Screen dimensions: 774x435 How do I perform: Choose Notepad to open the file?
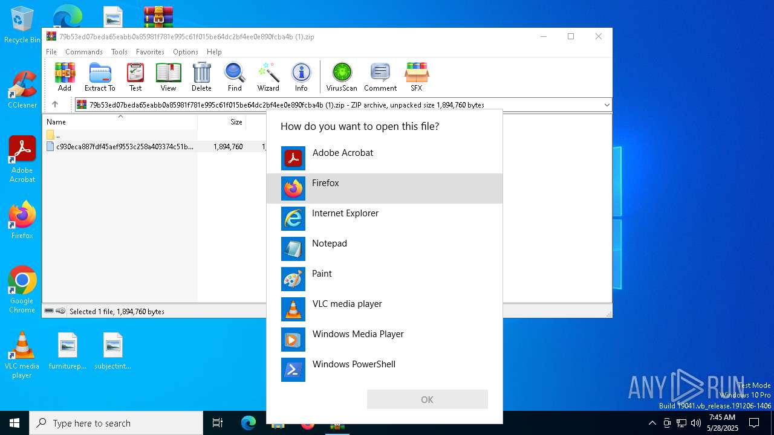(385, 249)
